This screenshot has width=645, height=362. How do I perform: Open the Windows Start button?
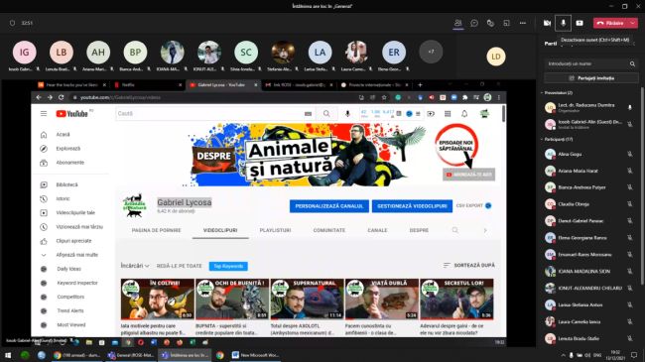pyautogui.click(x=8, y=355)
